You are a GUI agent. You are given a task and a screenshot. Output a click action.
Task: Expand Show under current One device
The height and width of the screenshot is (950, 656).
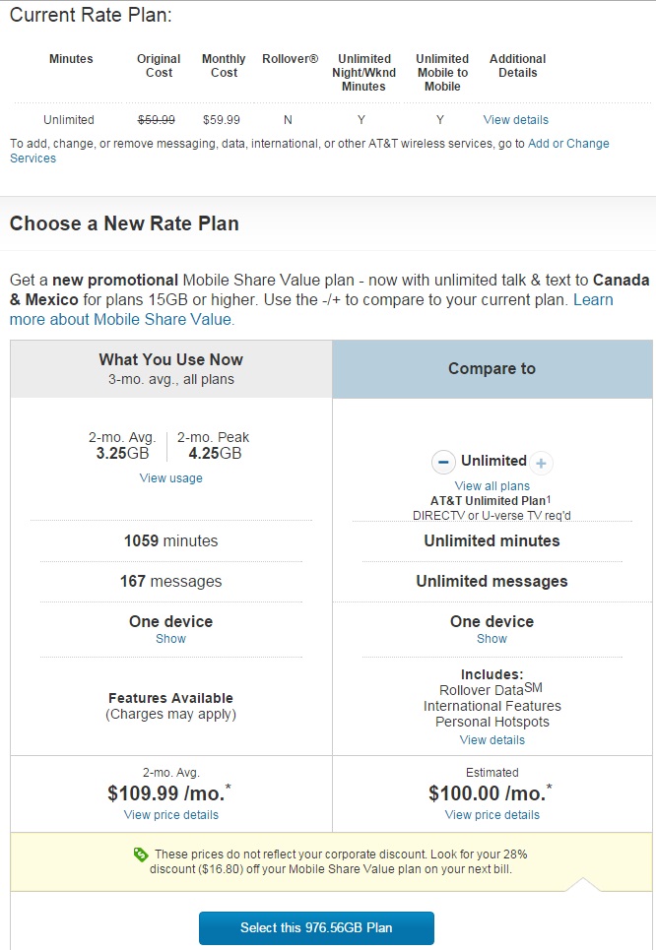171,639
